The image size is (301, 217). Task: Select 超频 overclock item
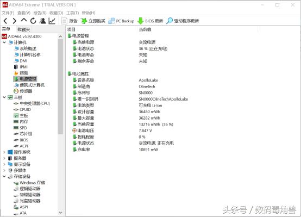pyautogui.click(x=21, y=73)
